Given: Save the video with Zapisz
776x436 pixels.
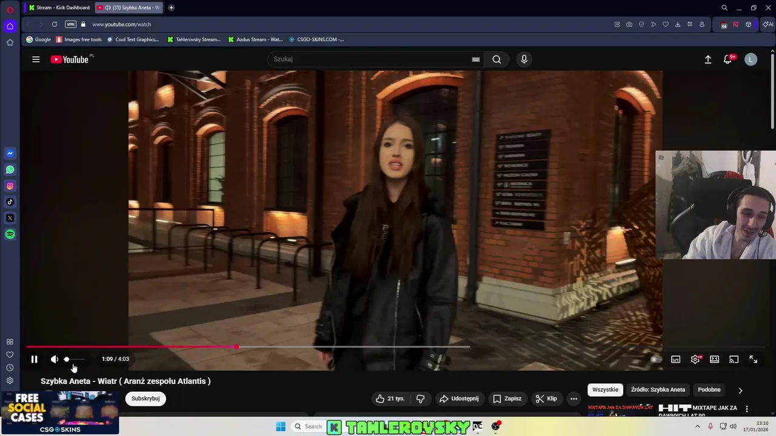Looking at the screenshot, I should point(507,398).
